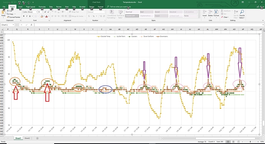Click Increase Decimal icon

click(101, 16)
